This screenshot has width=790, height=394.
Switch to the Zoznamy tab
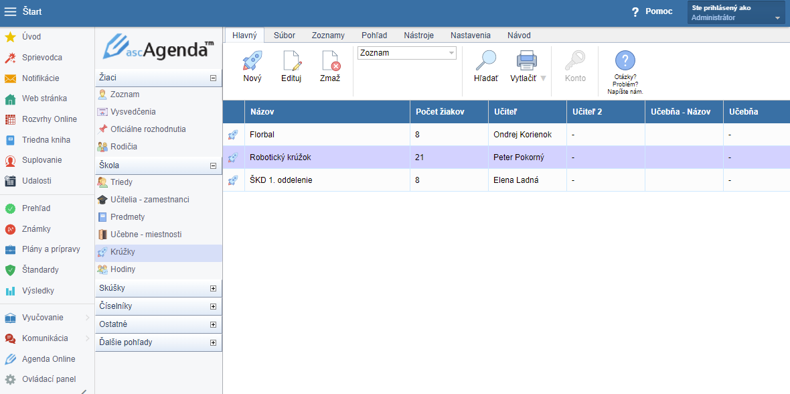coord(328,36)
